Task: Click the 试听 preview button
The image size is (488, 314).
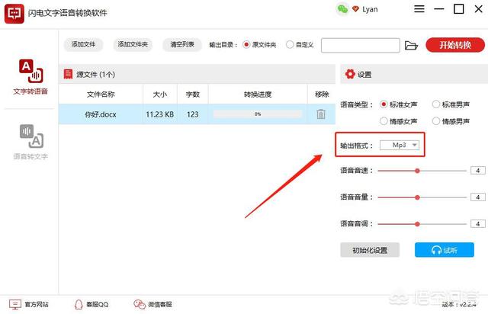Action: pyautogui.click(x=445, y=250)
